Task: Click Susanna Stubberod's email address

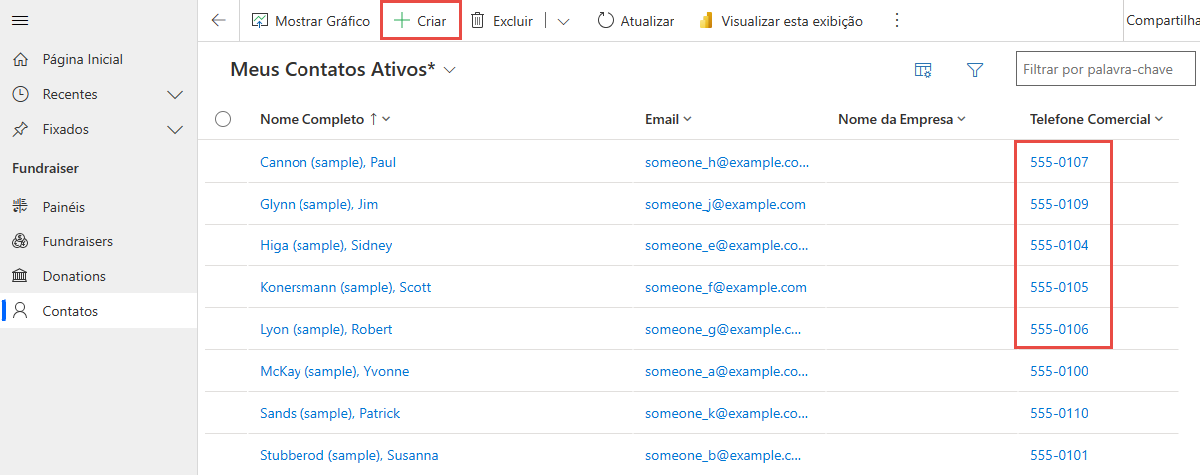Action: pyautogui.click(x=724, y=455)
